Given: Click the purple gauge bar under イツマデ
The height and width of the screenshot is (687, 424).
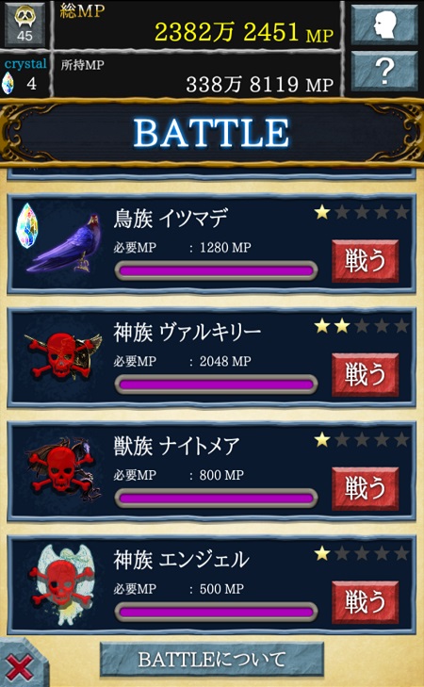Looking at the screenshot, I should [x=216, y=270].
